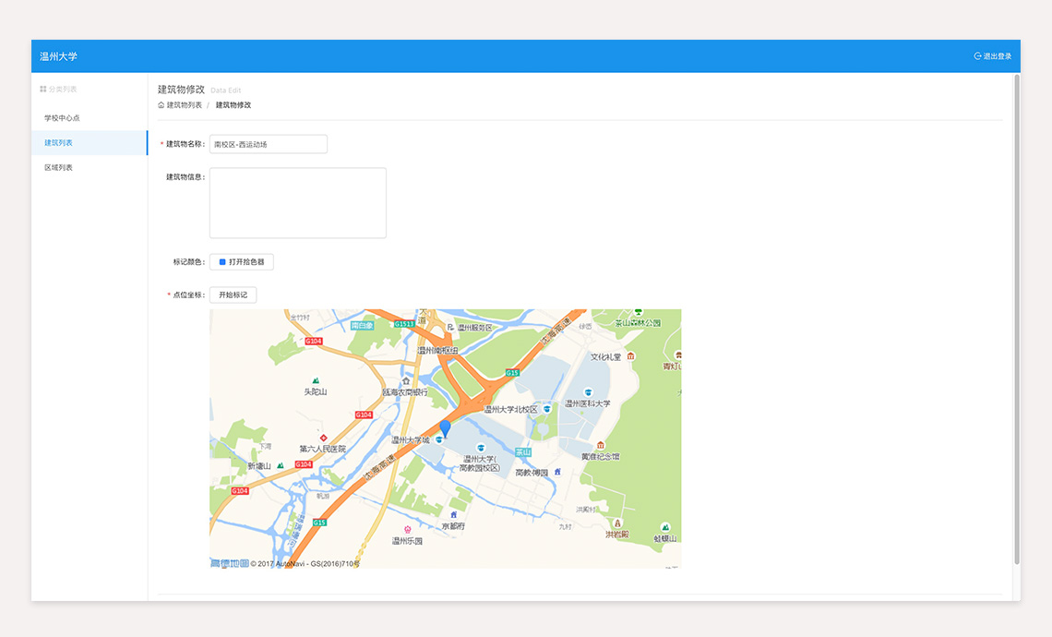1052x637 pixels.
Task: Click the 温州医科大学 school icon on map
Action: click(588, 392)
